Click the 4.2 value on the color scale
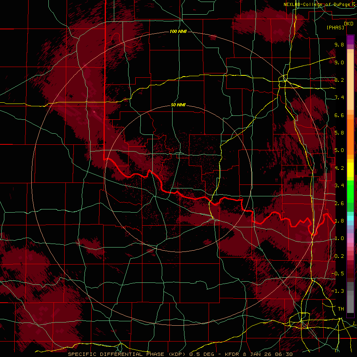The width and height of the screenshot is (357, 357). coord(339,168)
